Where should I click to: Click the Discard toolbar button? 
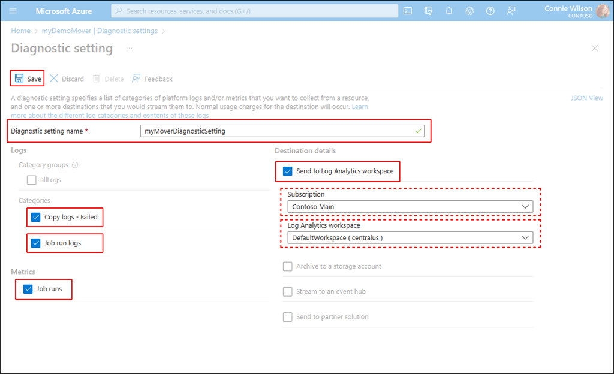point(67,79)
